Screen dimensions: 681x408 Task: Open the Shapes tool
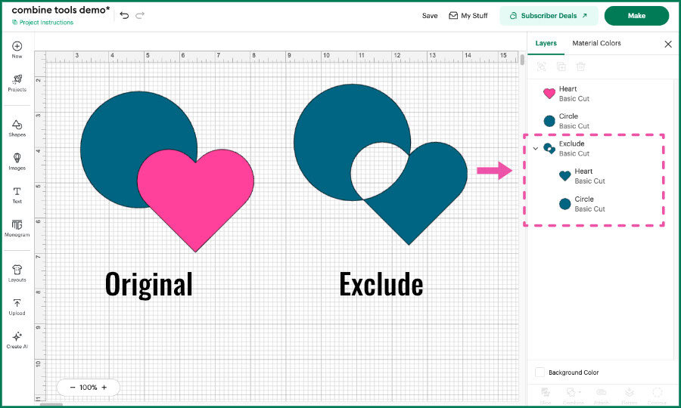17,128
